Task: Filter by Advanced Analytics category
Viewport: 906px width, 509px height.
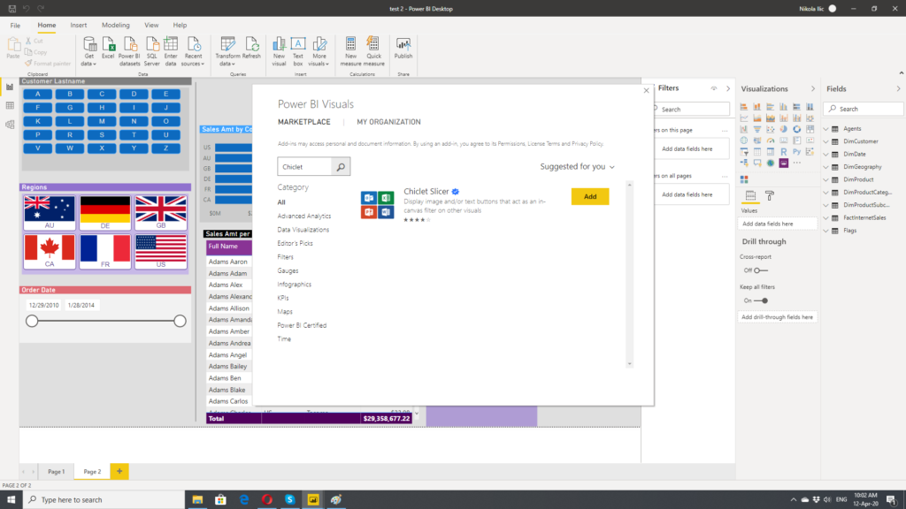Action: point(304,216)
